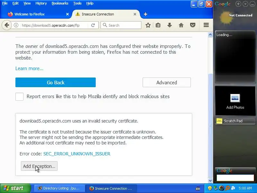Image resolution: width=257 pixels, height=193 pixels.
Task: Click the Not Connected weather status
Action: (x=241, y=15)
